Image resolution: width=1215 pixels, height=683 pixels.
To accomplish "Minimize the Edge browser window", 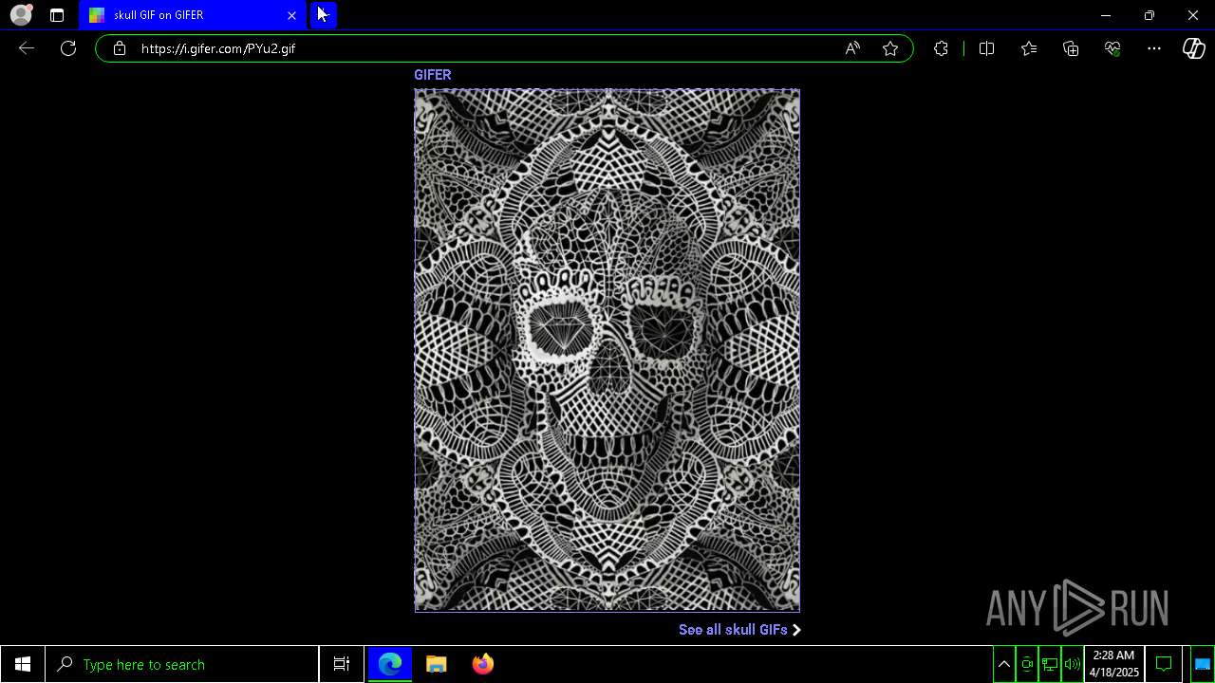I will pos(1106,15).
